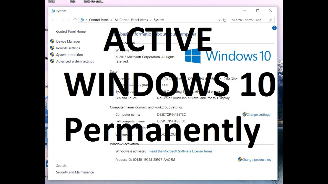The height and width of the screenshot is (184, 328).
Task: Open the help question mark icon
Action: pyautogui.click(x=274, y=28)
